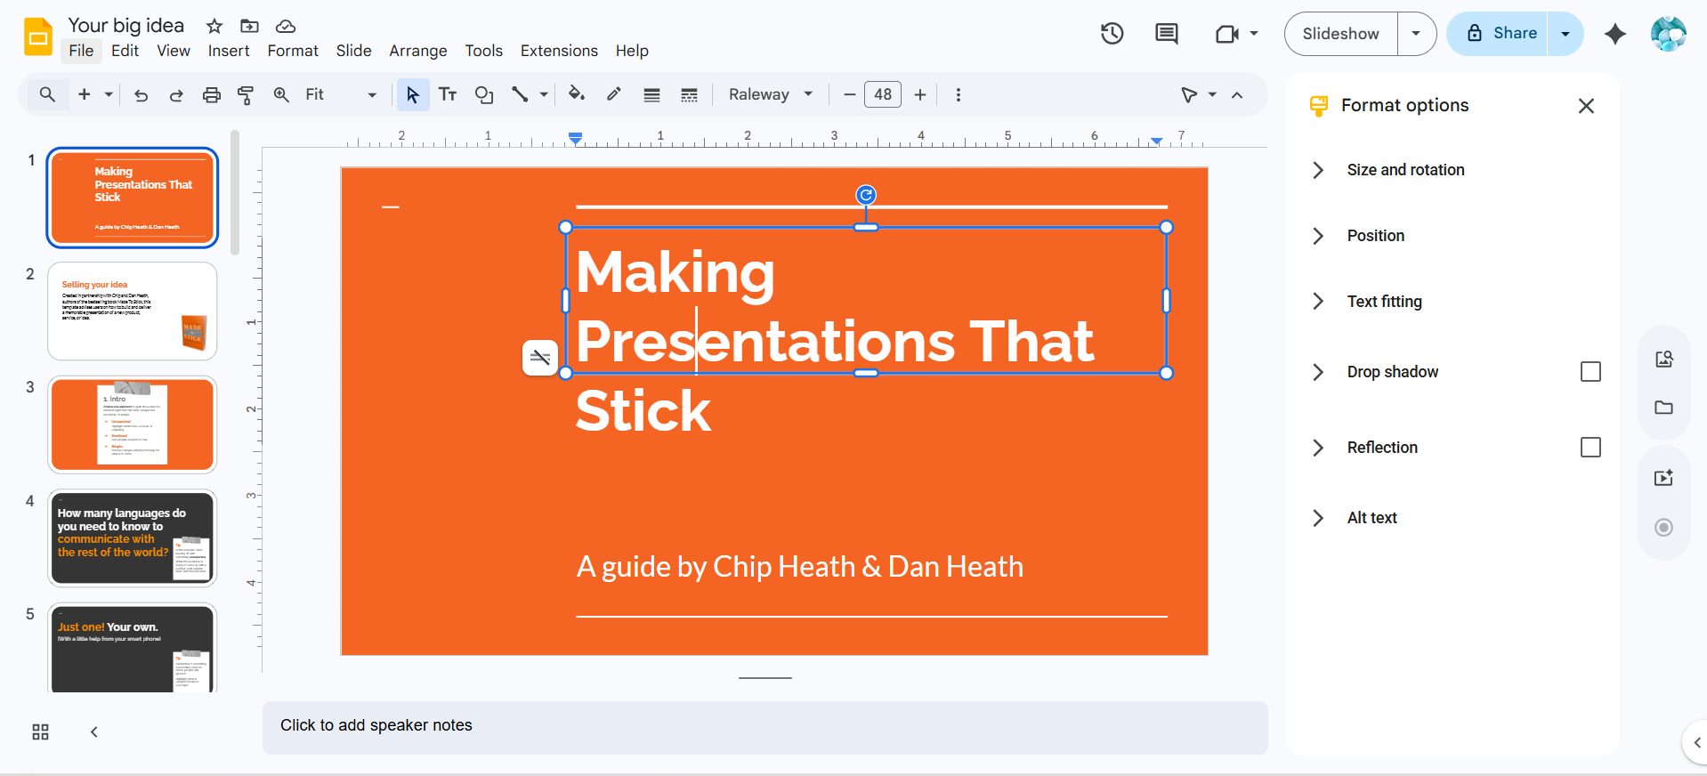The image size is (1707, 776).
Task: Open the comments panel icon
Action: (x=1166, y=34)
